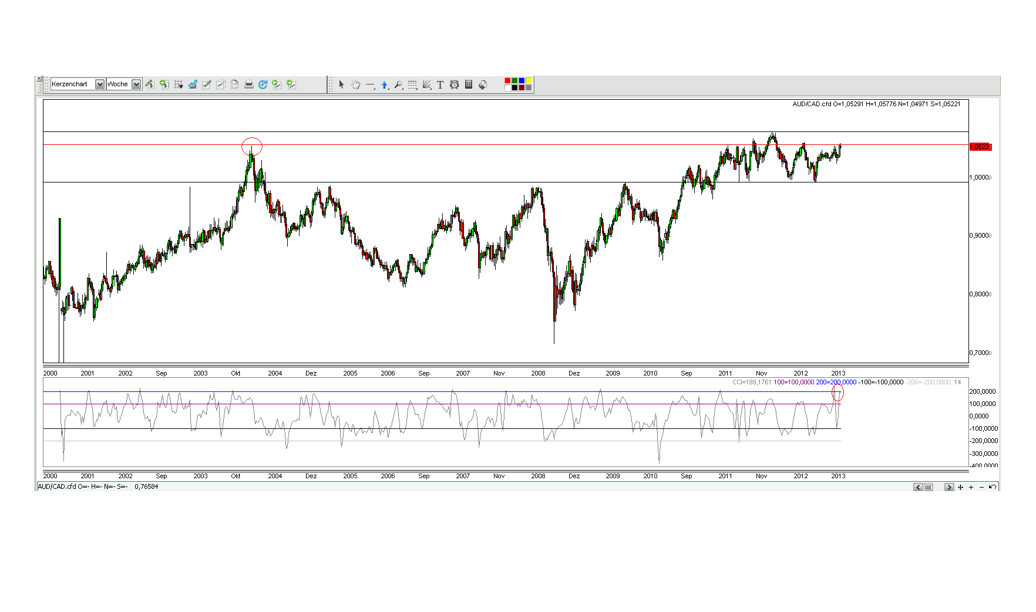This screenshot has height=612, width=1036.
Task: Click the AUD/CAD.cfd OHLC header text
Action: [x=876, y=104]
